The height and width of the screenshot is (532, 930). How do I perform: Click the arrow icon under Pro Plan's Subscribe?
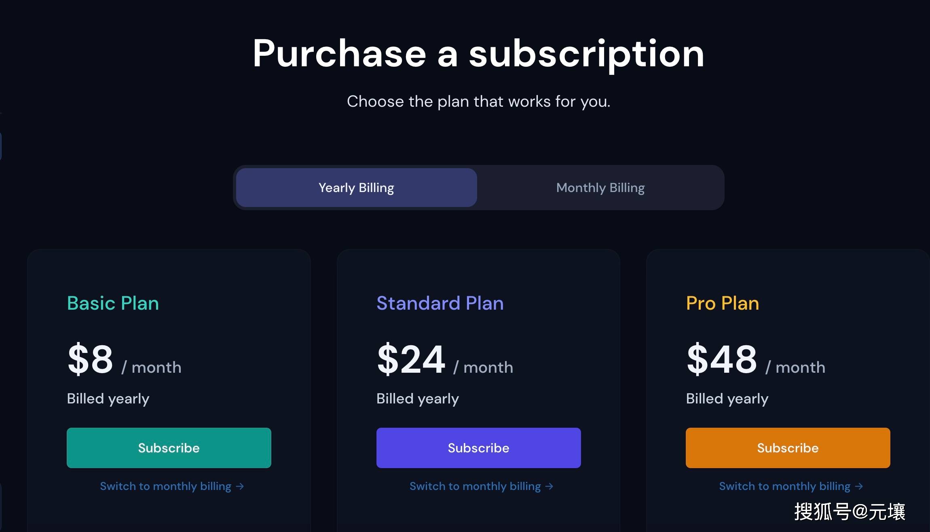[x=859, y=486]
